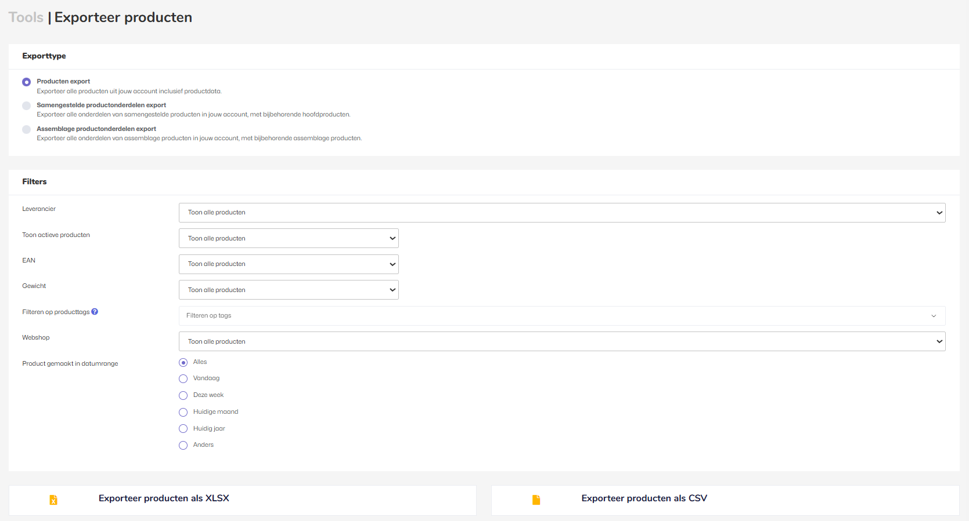Choose the Deze week radio option
969x521 pixels.
[x=183, y=396]
